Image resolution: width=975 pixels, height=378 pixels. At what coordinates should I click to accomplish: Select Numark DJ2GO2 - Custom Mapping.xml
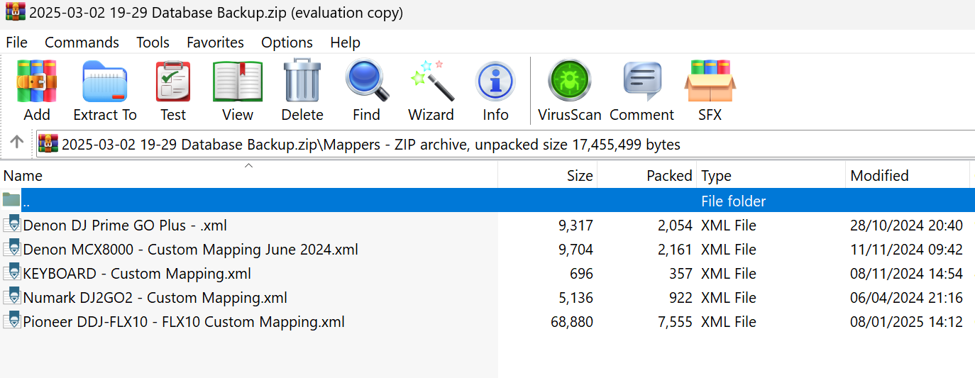point(155,298)
